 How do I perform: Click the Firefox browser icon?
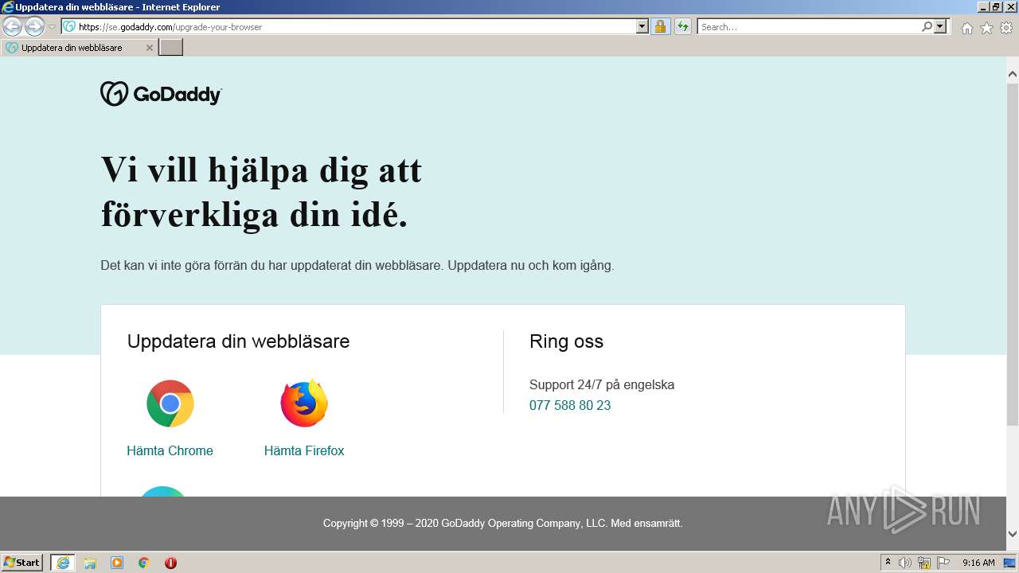click(304, 403)
